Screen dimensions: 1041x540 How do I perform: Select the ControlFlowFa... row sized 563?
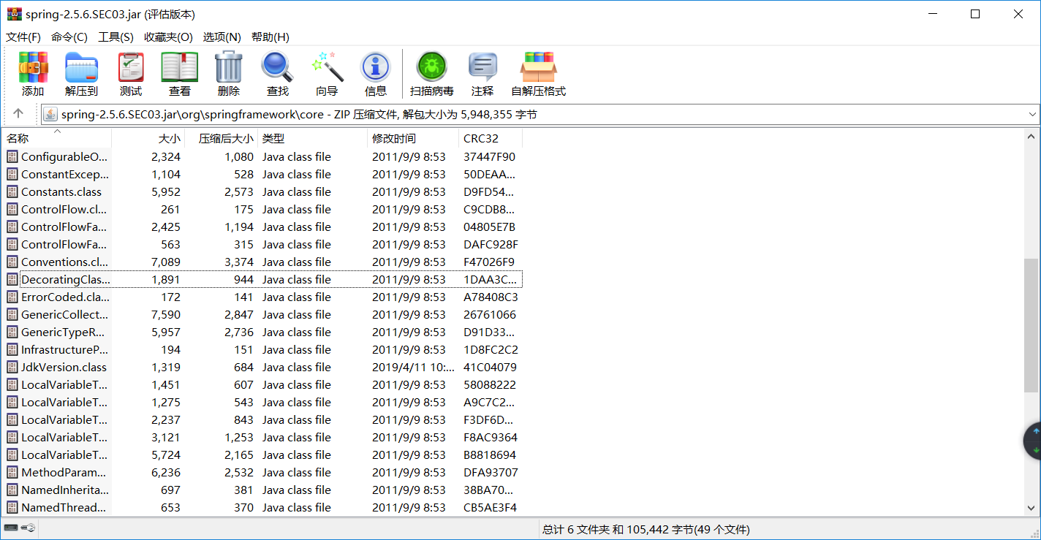pyautogui.click(x=262, y=244)
